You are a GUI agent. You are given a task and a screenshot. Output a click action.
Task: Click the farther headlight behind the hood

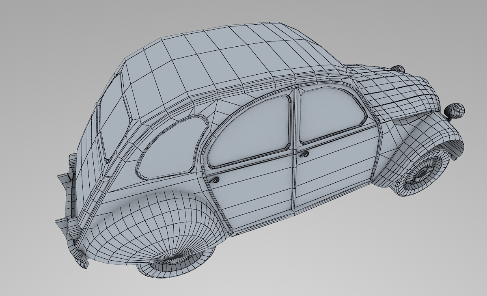tap(398, 69)
